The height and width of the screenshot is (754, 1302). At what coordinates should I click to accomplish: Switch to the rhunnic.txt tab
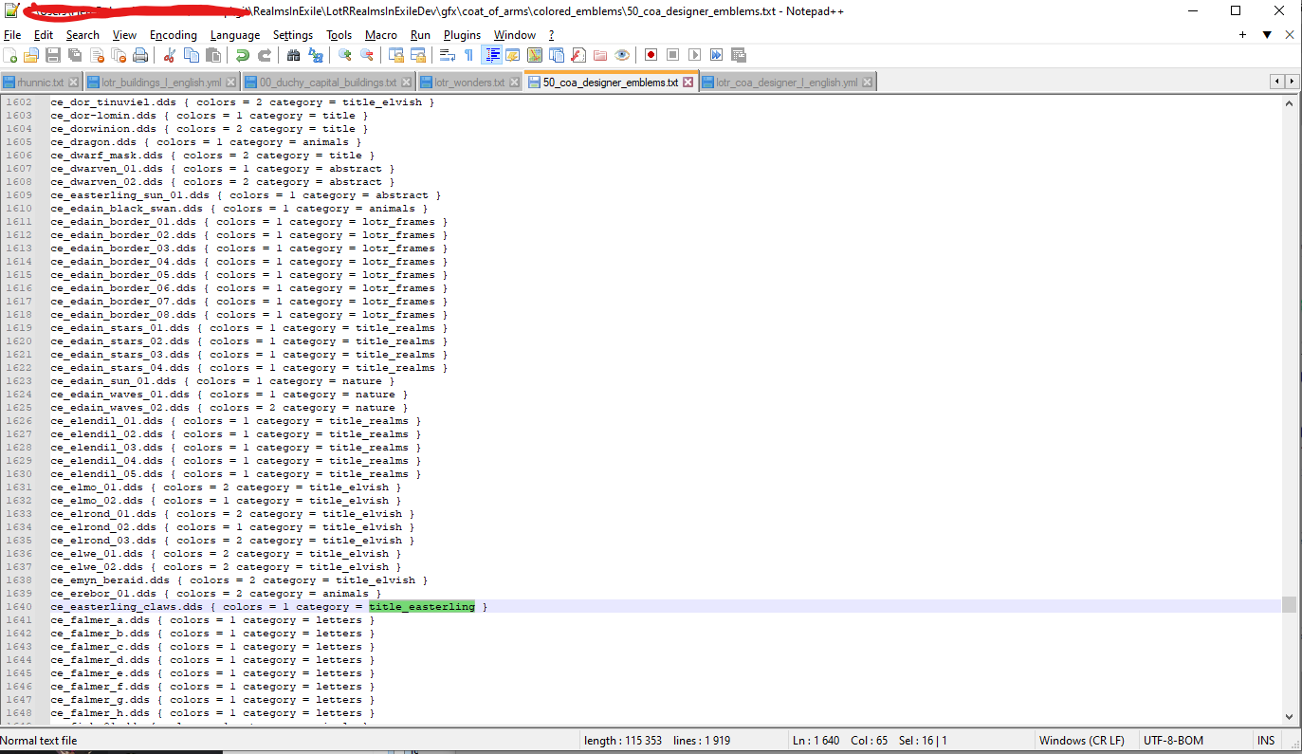tap(41, 83)
